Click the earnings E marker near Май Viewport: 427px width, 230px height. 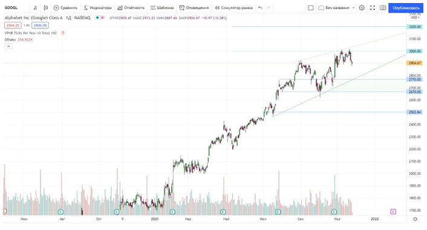coord(223,211)
